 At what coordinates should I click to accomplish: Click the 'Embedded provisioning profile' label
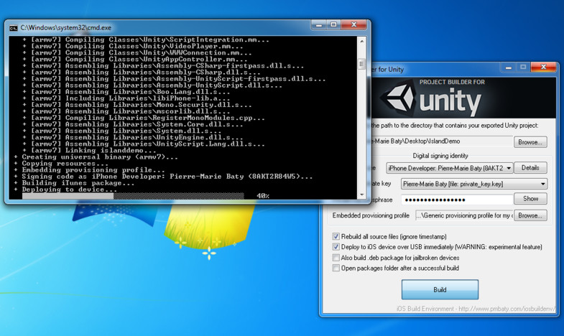coord(371,215)
